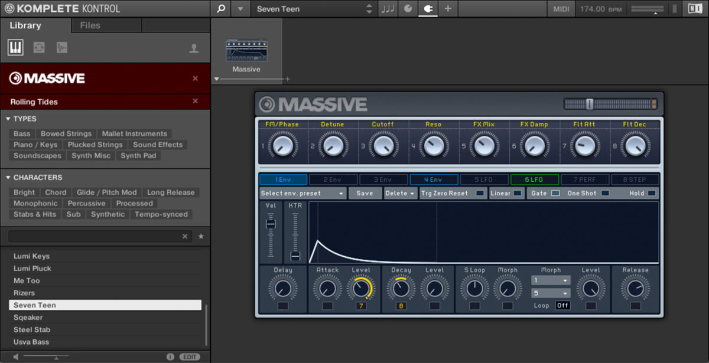
Task: Toggle the One Shot switch
Action: 605,193
